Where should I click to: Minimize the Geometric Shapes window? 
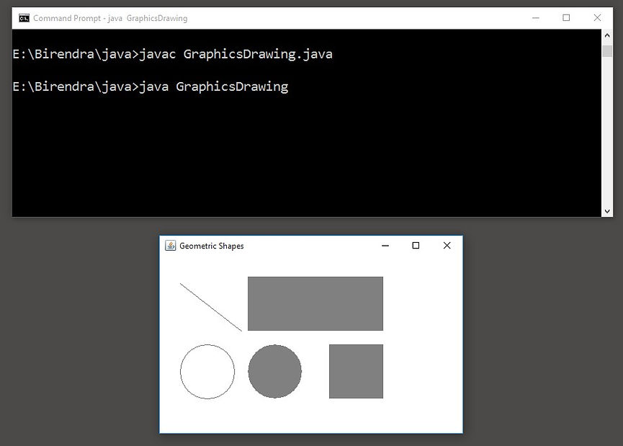tap(385, 246)
